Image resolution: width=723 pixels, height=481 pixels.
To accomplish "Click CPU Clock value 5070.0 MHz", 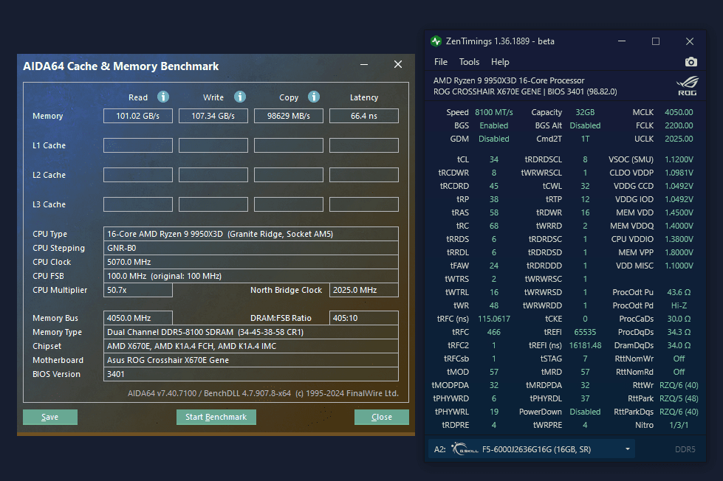I will (251, 262).
